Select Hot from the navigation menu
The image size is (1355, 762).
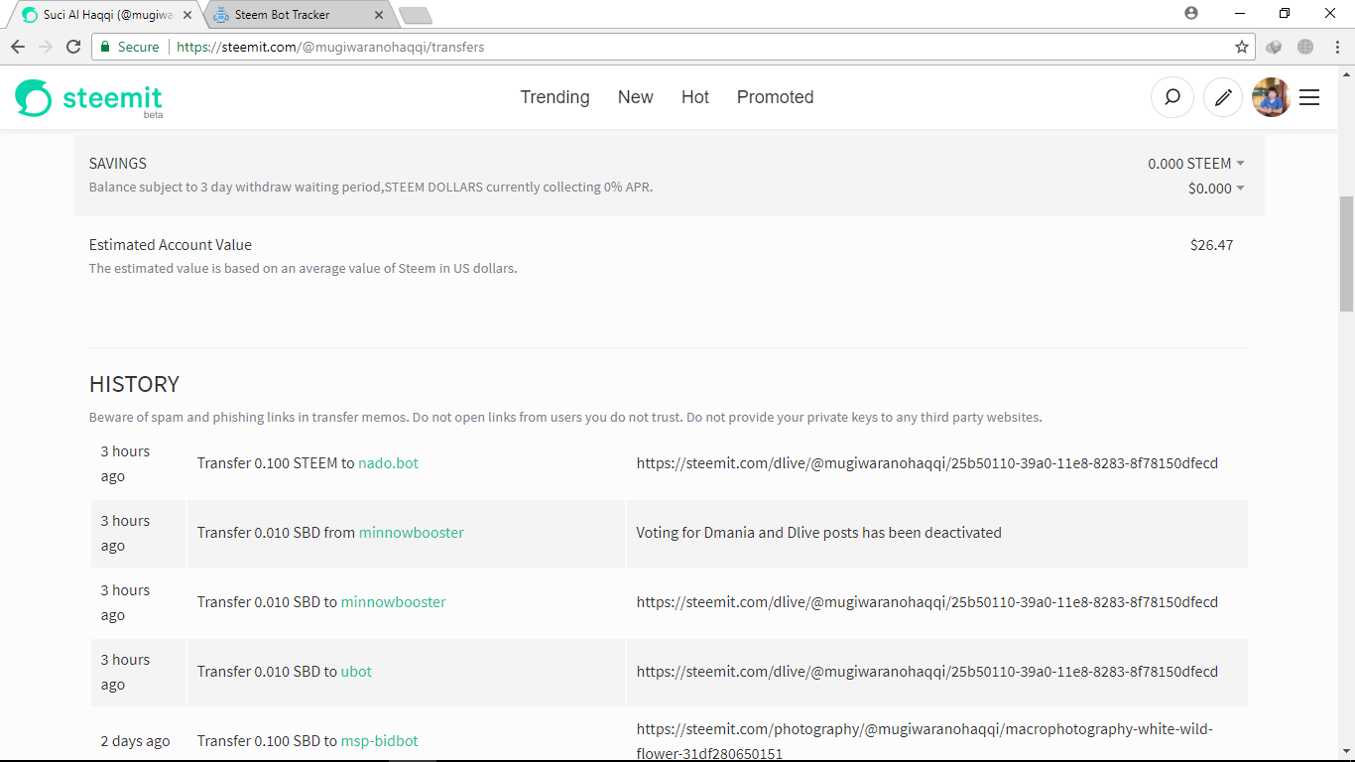pos(694,97)
